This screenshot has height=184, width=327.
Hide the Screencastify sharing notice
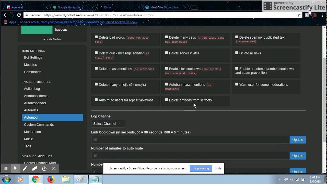pyautogui.click(x=218, y=168)
